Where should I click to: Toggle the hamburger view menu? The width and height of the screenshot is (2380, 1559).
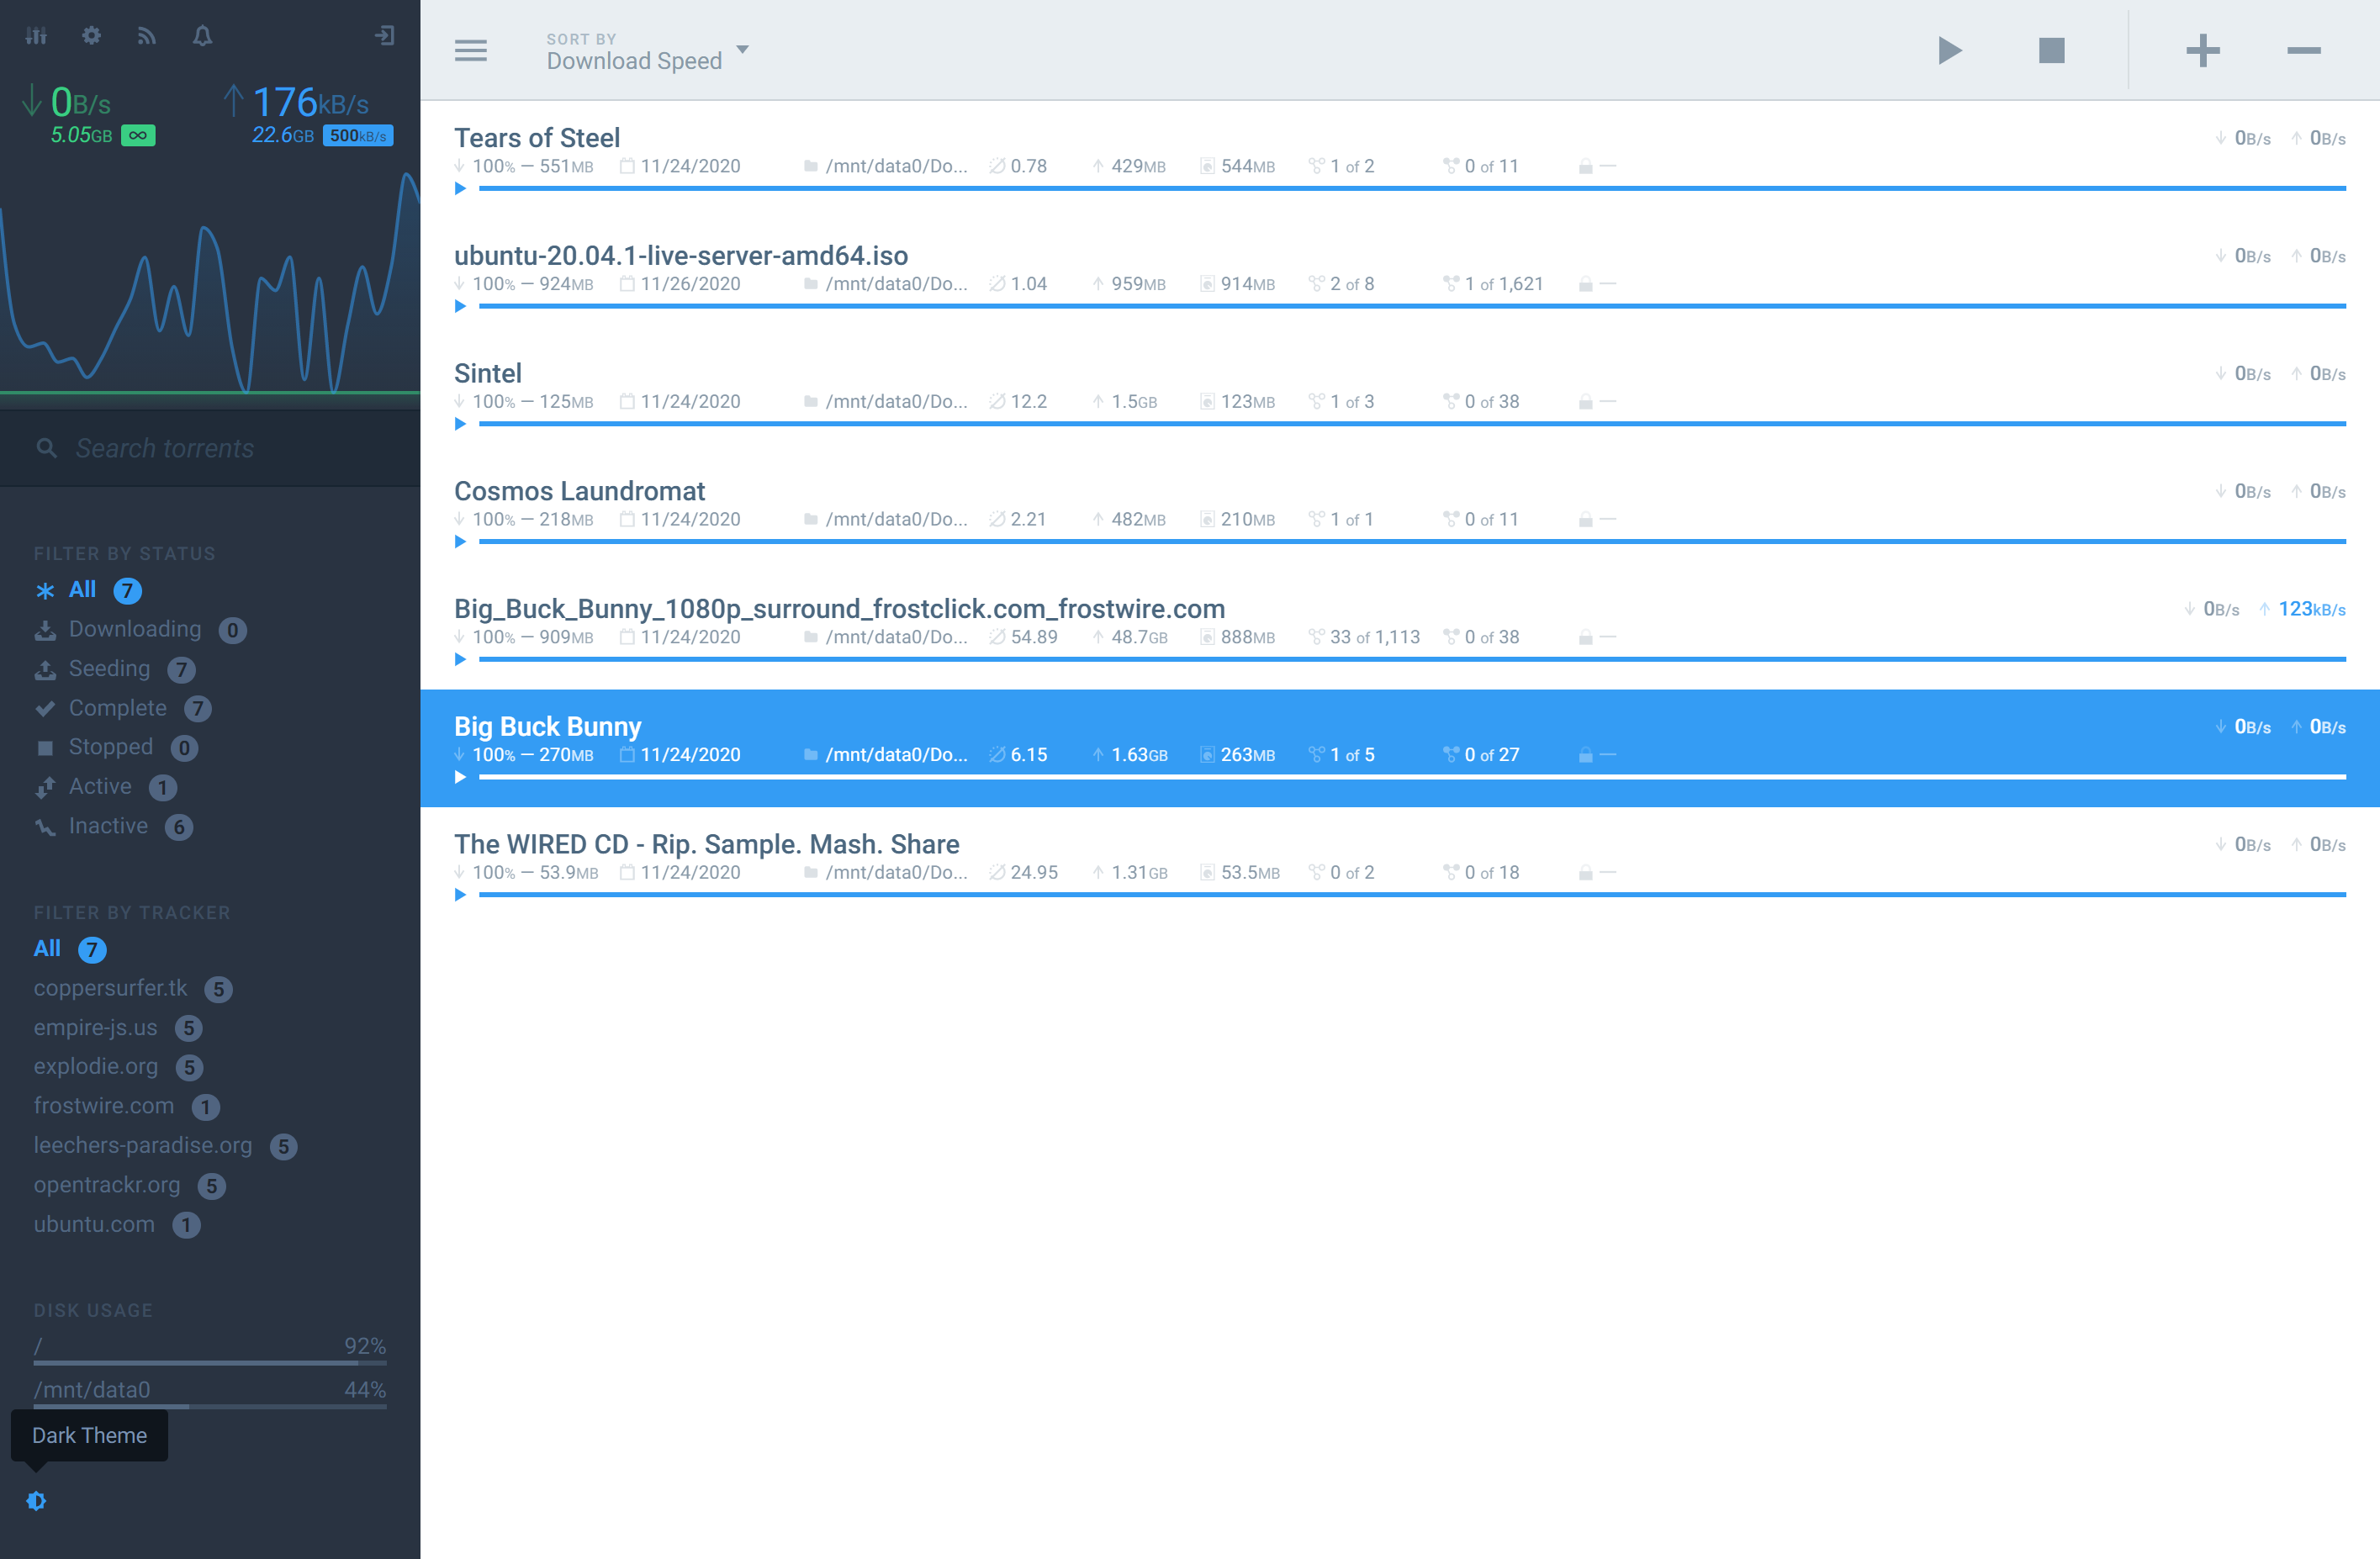[470, 50]
